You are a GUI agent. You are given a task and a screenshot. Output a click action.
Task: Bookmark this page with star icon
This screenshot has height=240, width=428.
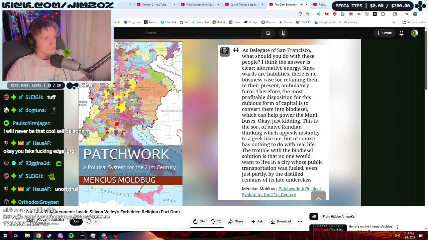308,14
